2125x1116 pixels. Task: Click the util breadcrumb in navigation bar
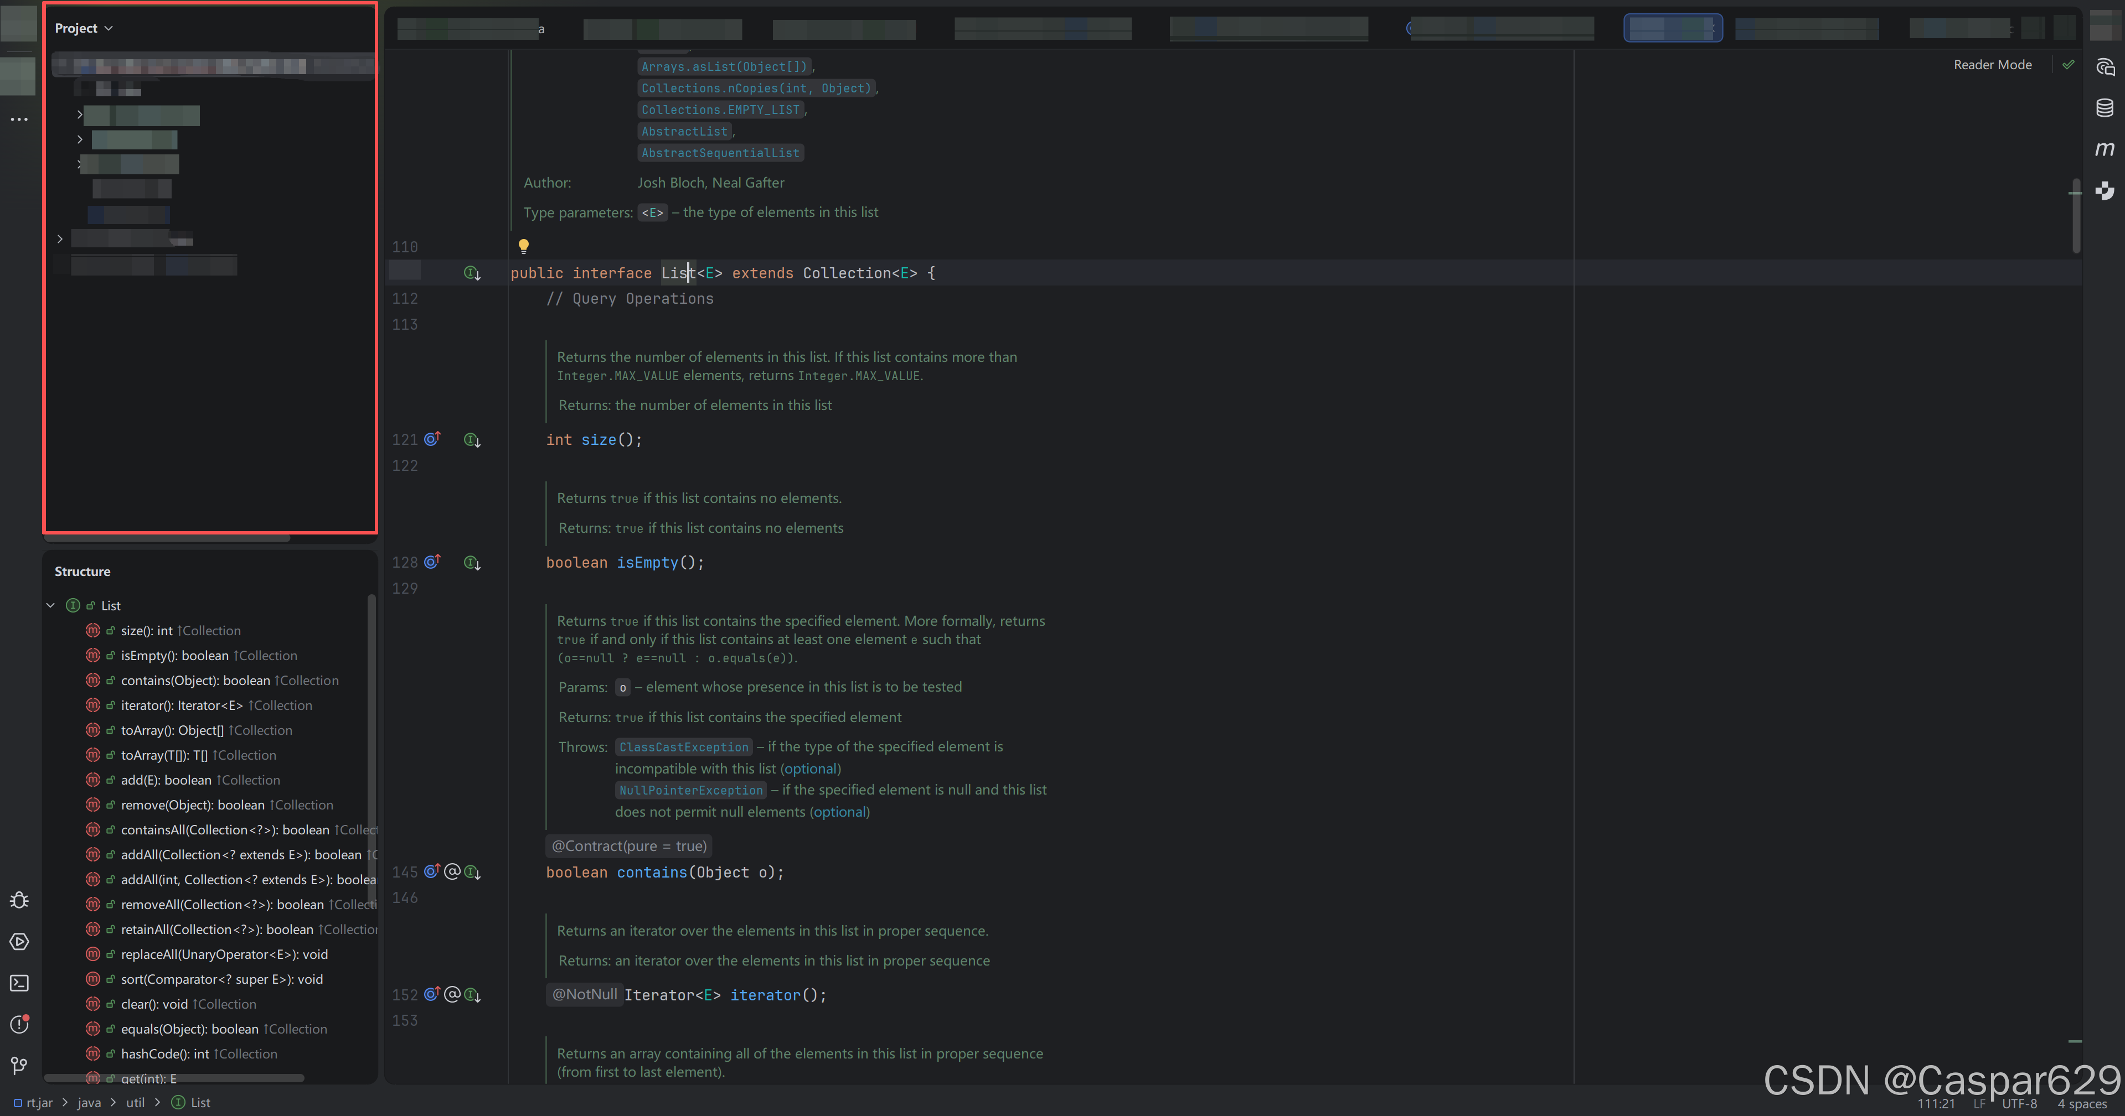coord(135,1103)
